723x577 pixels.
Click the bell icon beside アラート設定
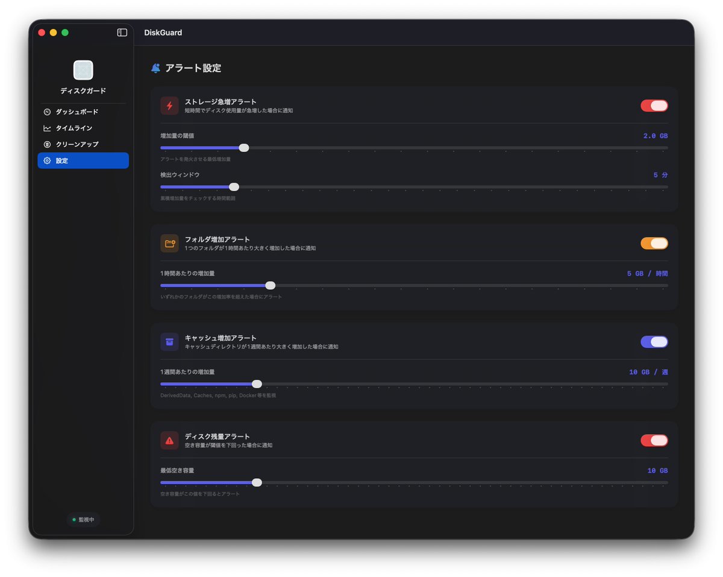(155, 68)
